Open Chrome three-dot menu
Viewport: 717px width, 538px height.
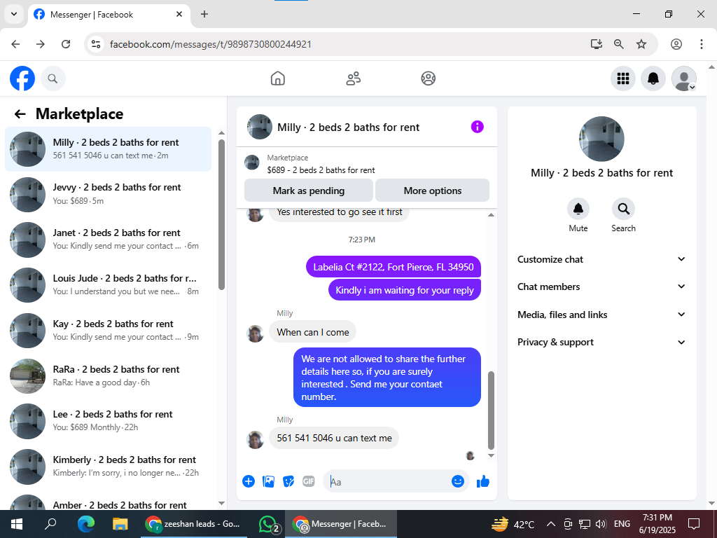[x=702, y=44]
